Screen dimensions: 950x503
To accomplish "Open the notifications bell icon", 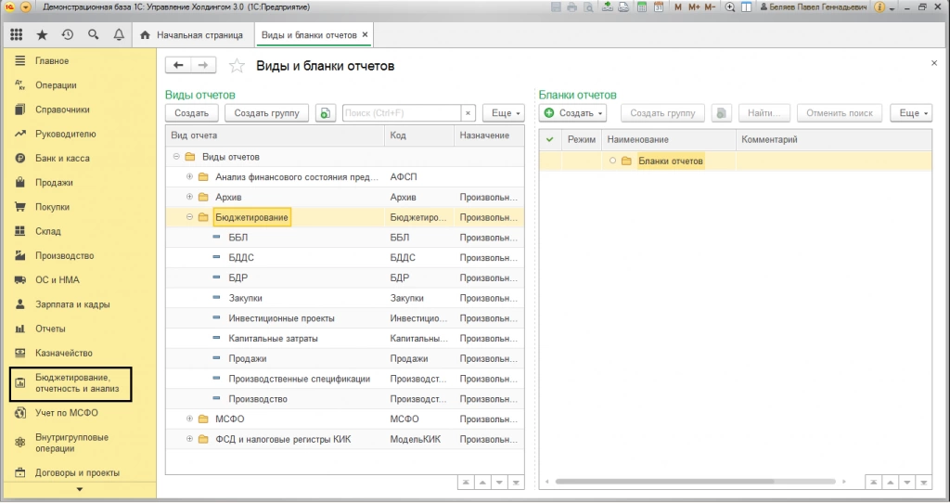I will [119, 35].
